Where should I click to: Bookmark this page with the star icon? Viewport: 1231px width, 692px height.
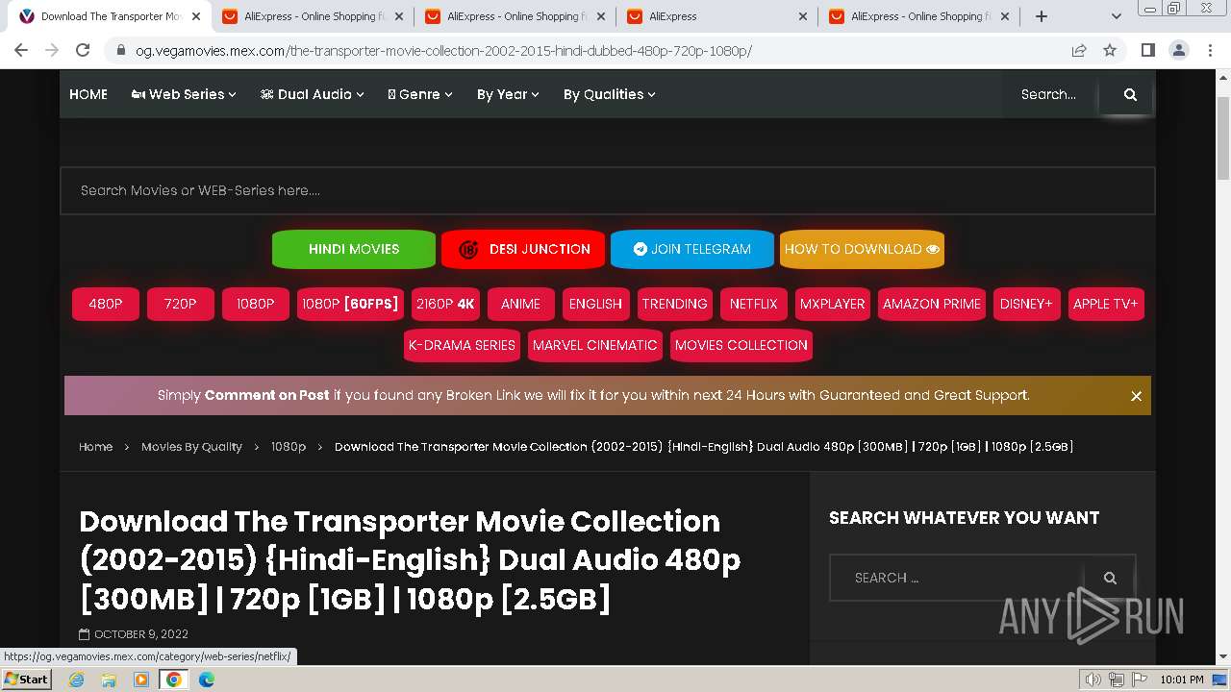[1110, 50]
